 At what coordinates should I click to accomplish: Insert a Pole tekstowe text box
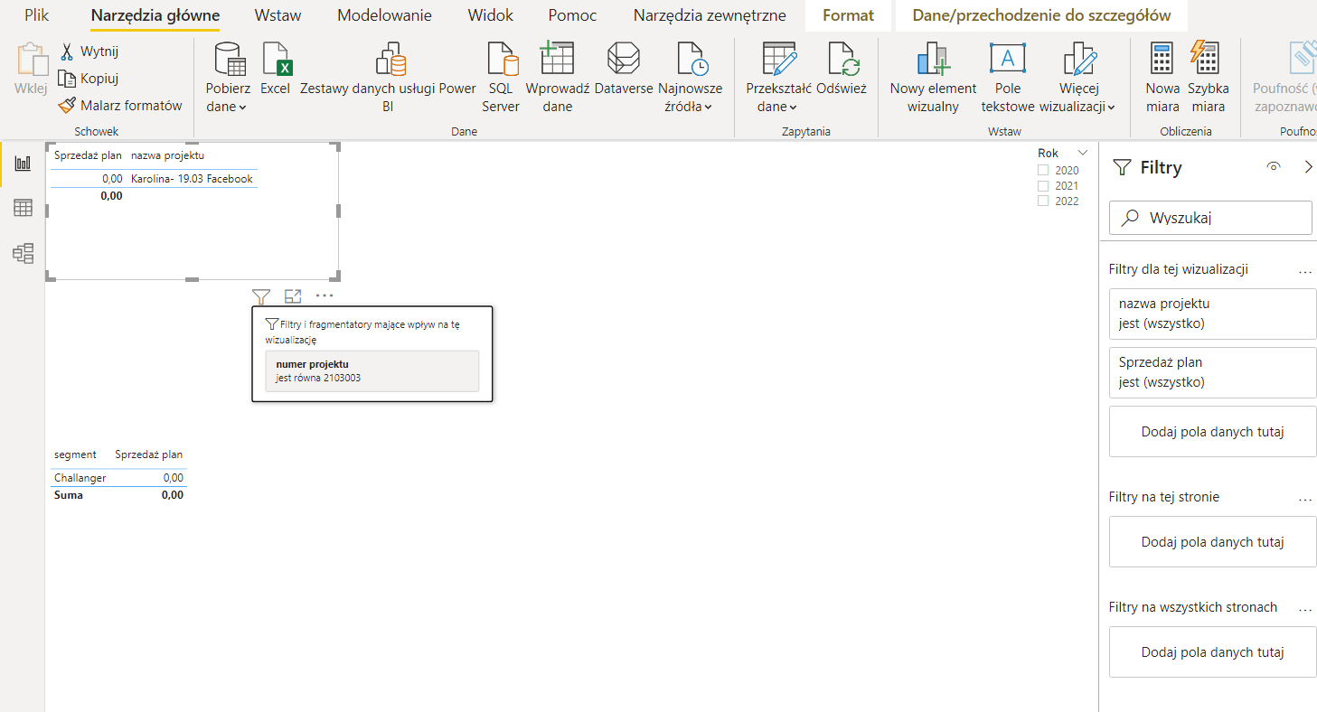tap(1007, 78)
